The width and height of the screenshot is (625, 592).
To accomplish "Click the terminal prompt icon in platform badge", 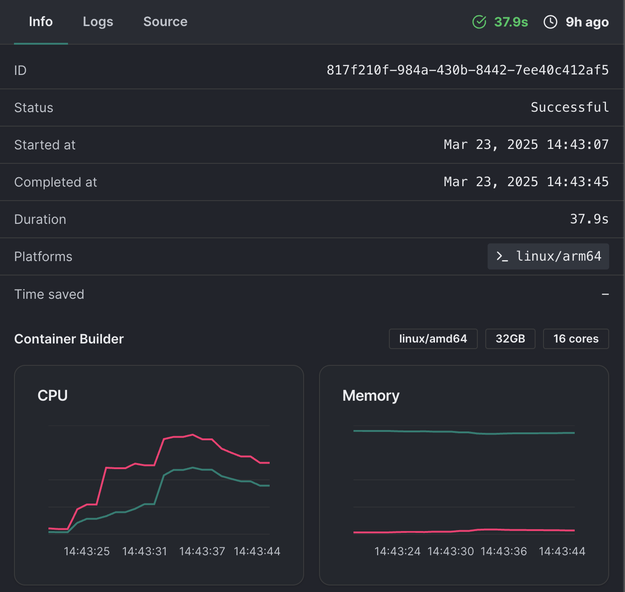I will pyautogui.click(x=502, y=256).
